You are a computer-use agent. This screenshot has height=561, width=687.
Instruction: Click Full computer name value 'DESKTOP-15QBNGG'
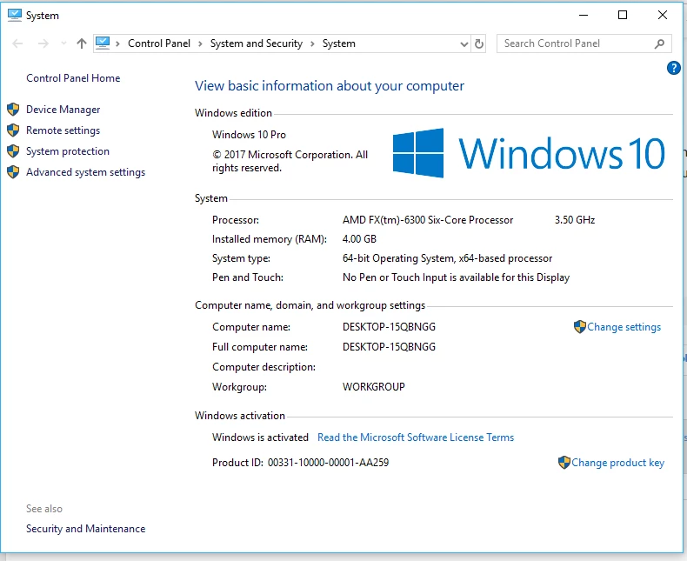click(389, 347)
